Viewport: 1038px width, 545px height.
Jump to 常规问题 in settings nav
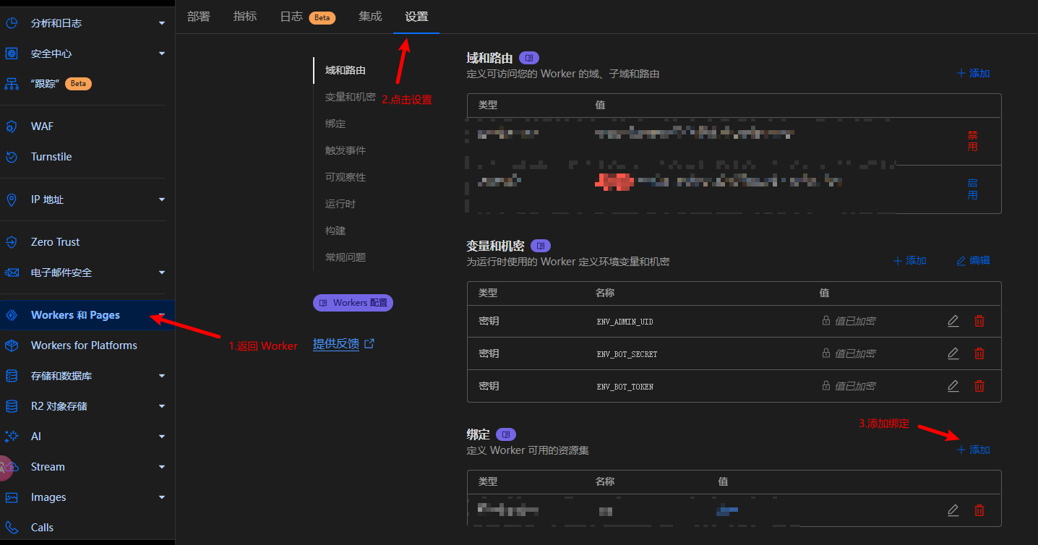pos(346,257)
